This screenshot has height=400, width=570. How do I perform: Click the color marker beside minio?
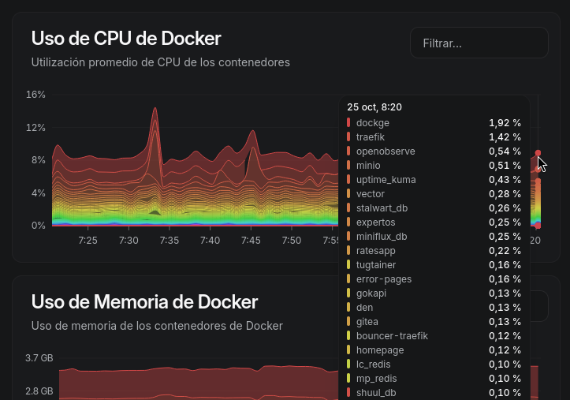click(348, 166)
